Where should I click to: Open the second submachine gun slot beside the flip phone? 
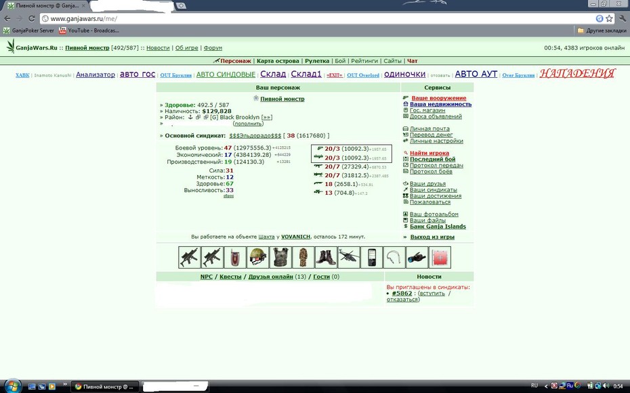tap(212, 258)
